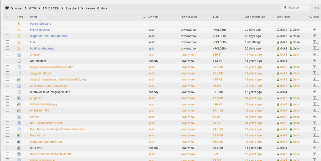This screenshot has height=161, width=321.
Task: Sort by the Type column header
Action: click(x=20, y=17)
